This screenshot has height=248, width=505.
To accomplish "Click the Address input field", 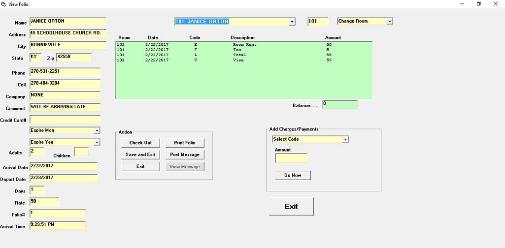I will pyautogui.click(x=67, y=33).
